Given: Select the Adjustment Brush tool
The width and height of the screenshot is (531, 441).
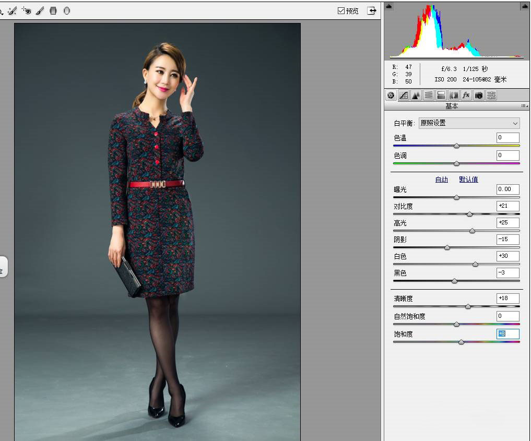Looking at the screenshot, I should pos(40,10).
